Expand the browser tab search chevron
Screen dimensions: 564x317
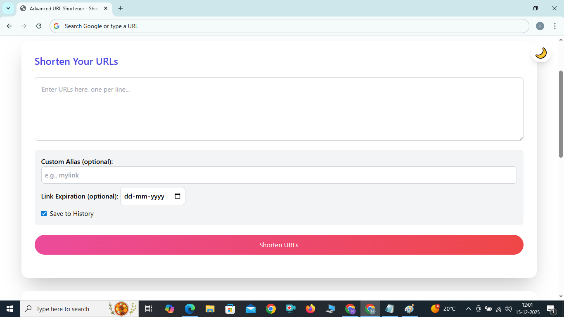click(8, 8)
